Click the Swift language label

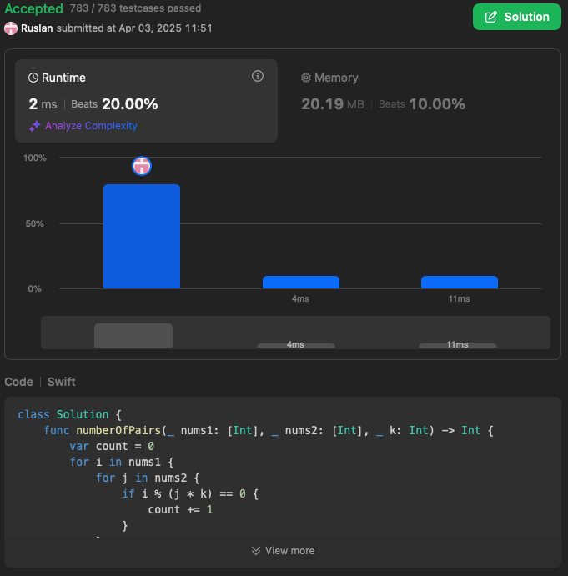(x=61, y=382)
